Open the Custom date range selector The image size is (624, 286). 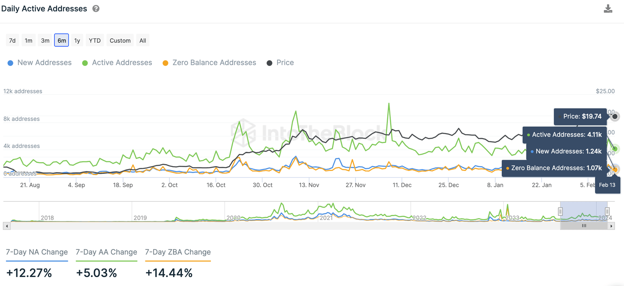[120, 40]
